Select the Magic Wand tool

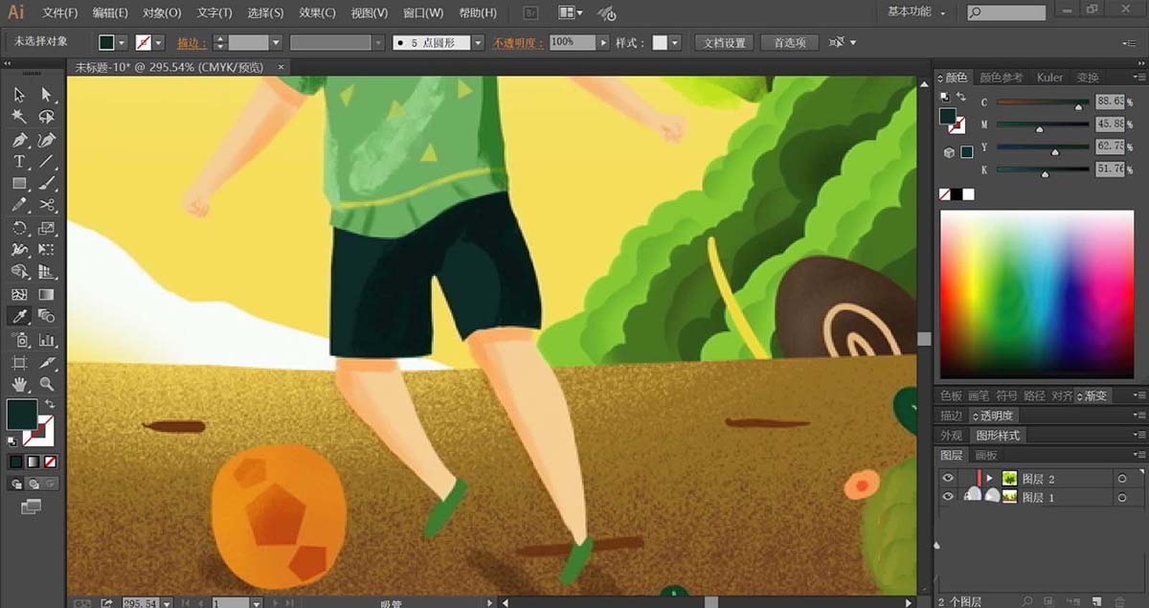[x=19, y=117]
